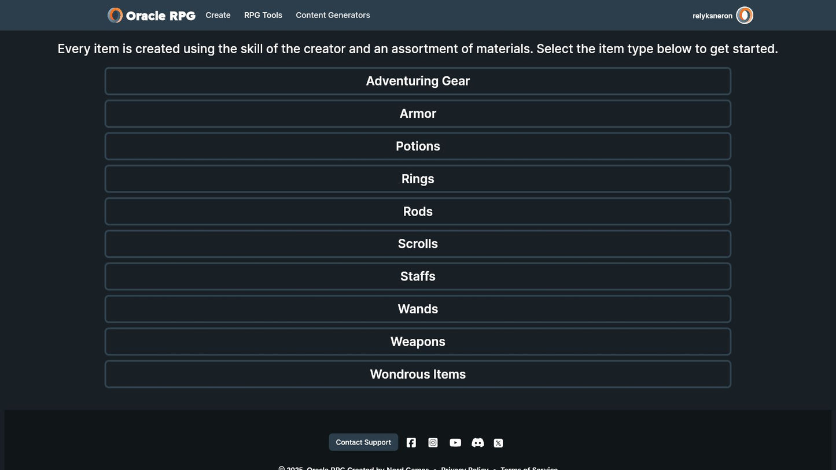Select Potions item type
Viewport: 836px width, 470px height.
(418, 146)
